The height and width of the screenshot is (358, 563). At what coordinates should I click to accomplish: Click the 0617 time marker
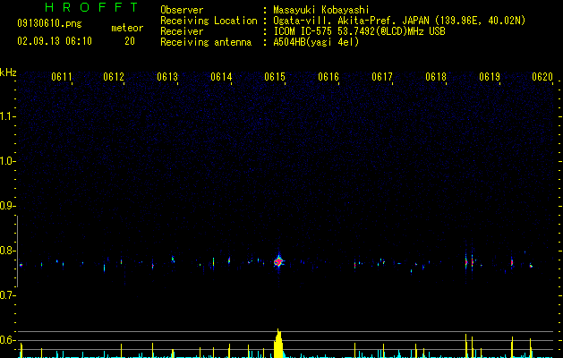382,77
